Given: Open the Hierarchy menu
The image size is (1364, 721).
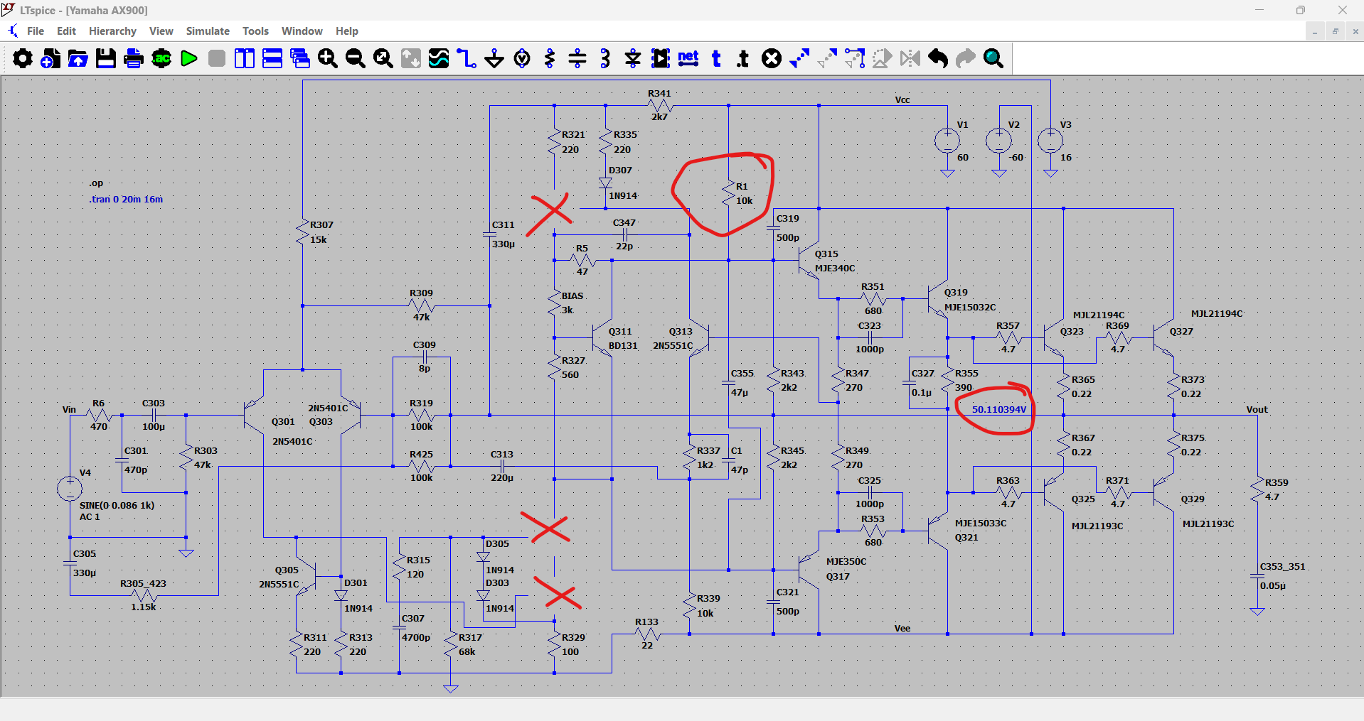Looking at the screenshot, I should click(112, 31).
